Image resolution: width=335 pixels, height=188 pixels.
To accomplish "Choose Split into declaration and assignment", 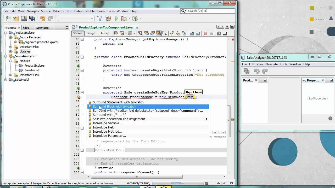I will tap(148, 119).
